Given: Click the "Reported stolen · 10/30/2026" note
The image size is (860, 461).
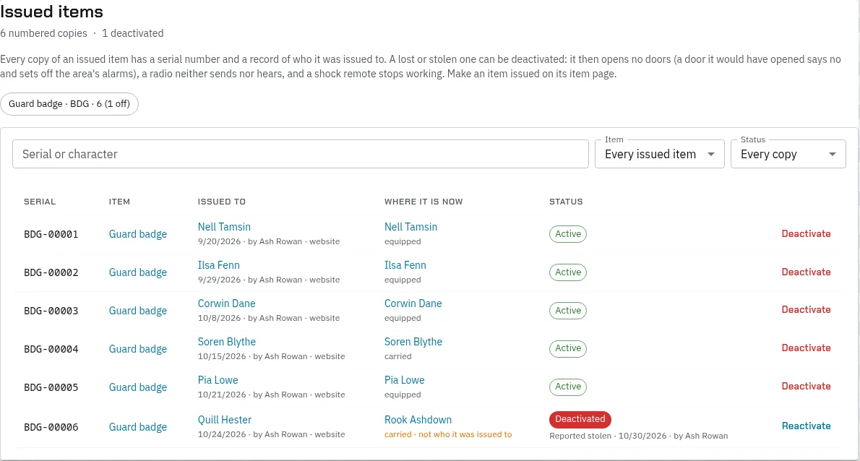Looking at the screenshot, I should pos(638,436).
